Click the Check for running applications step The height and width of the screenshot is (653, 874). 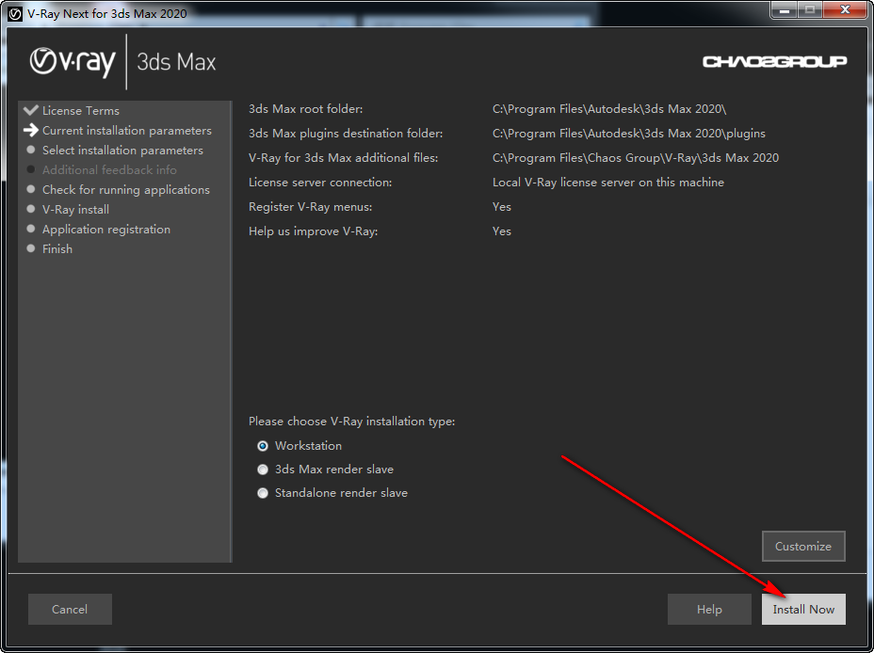[x=126, y=190]
